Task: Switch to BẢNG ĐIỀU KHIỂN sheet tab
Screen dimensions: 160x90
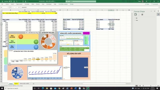Action: pyautogui.click(x=24, y=83)
